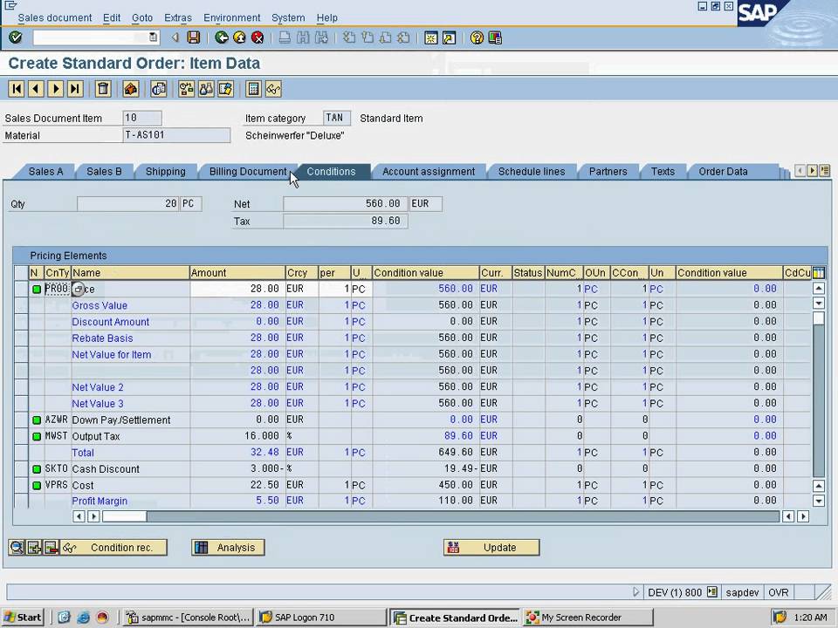The height and width of the screenshot is (628, 838).
Task: Select the row selector for Total row
Action: point(21,453)
